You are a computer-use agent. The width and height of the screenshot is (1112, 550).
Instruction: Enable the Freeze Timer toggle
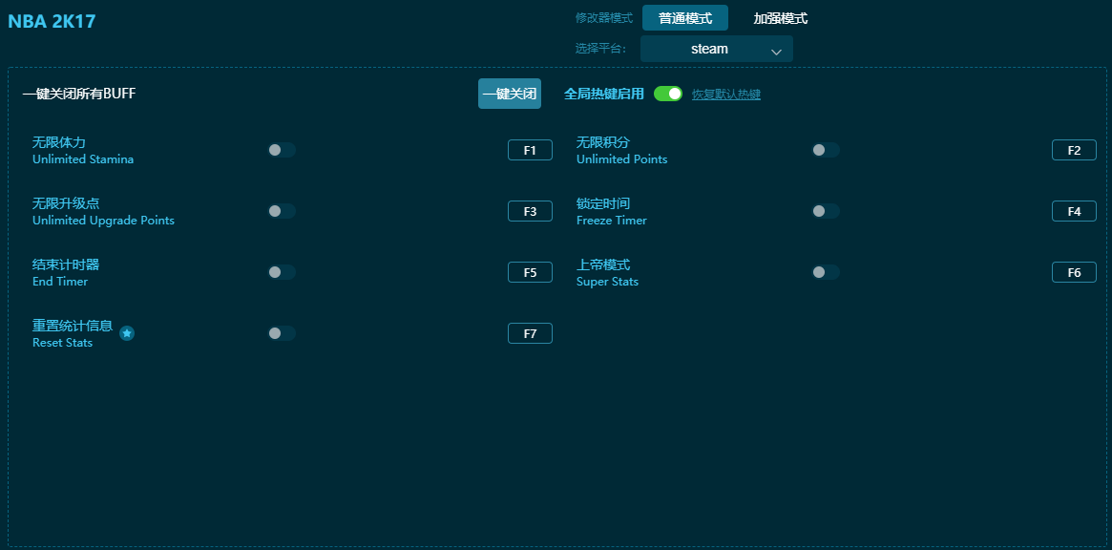point(826,211)
